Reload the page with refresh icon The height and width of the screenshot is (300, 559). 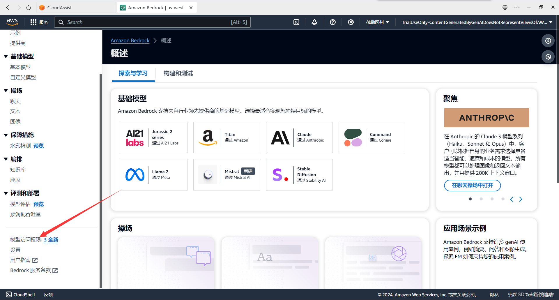coord(29,8)
